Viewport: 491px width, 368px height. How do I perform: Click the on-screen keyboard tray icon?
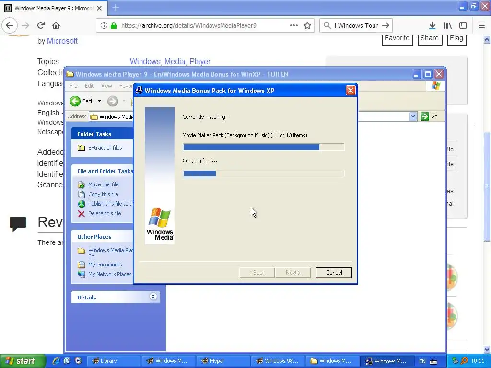point(433,361)
